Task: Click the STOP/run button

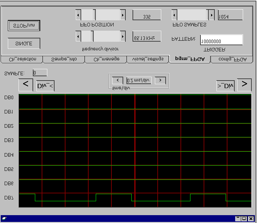Action: pyautogui.click(x=24, y=26)
